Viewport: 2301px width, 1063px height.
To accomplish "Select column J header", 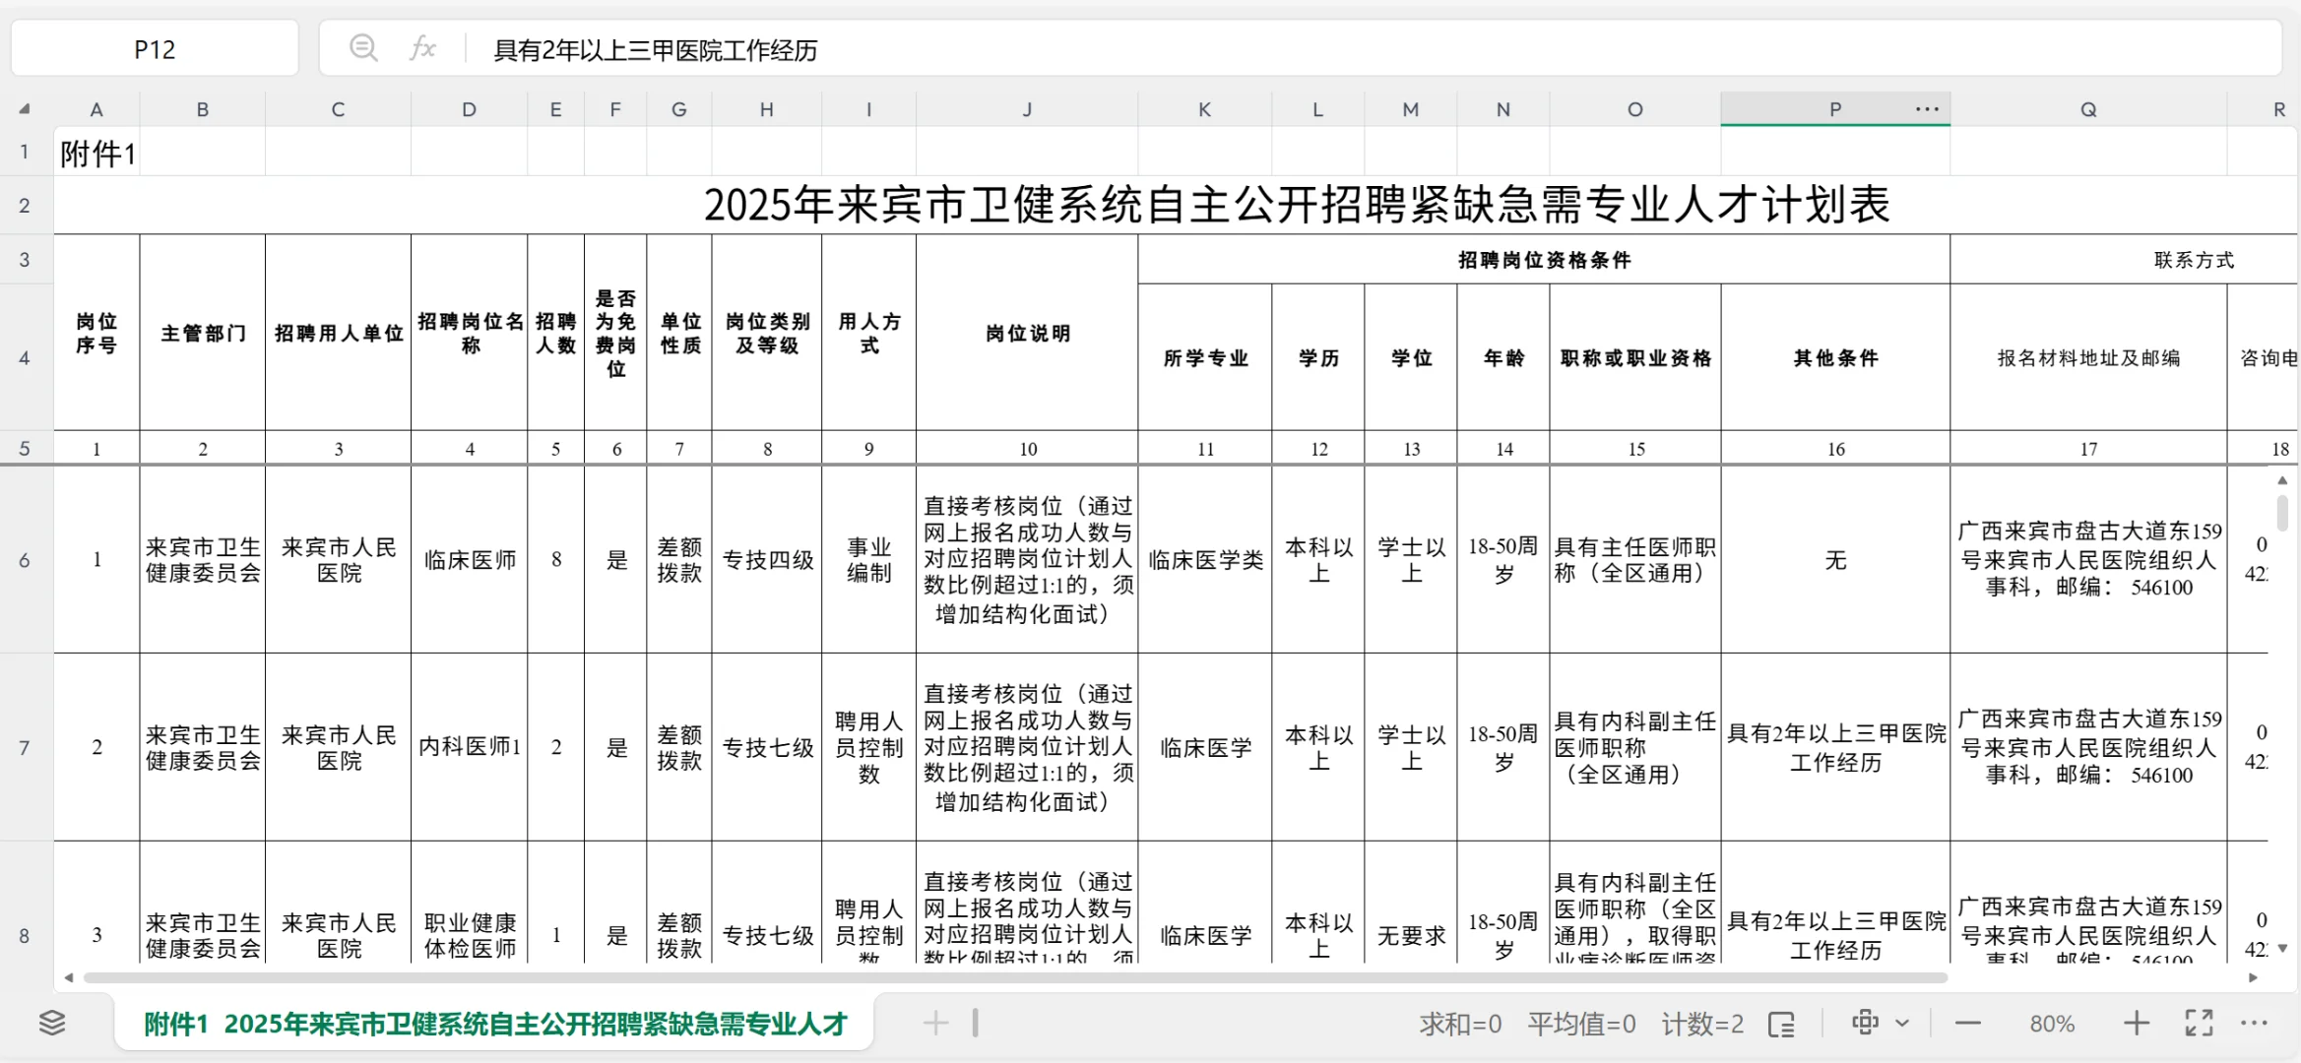I will [1027, 109].
